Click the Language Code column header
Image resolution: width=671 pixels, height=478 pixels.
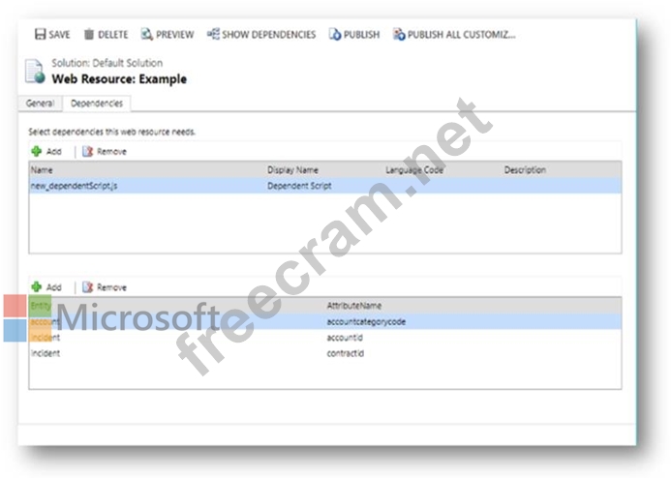pos(416,170)
